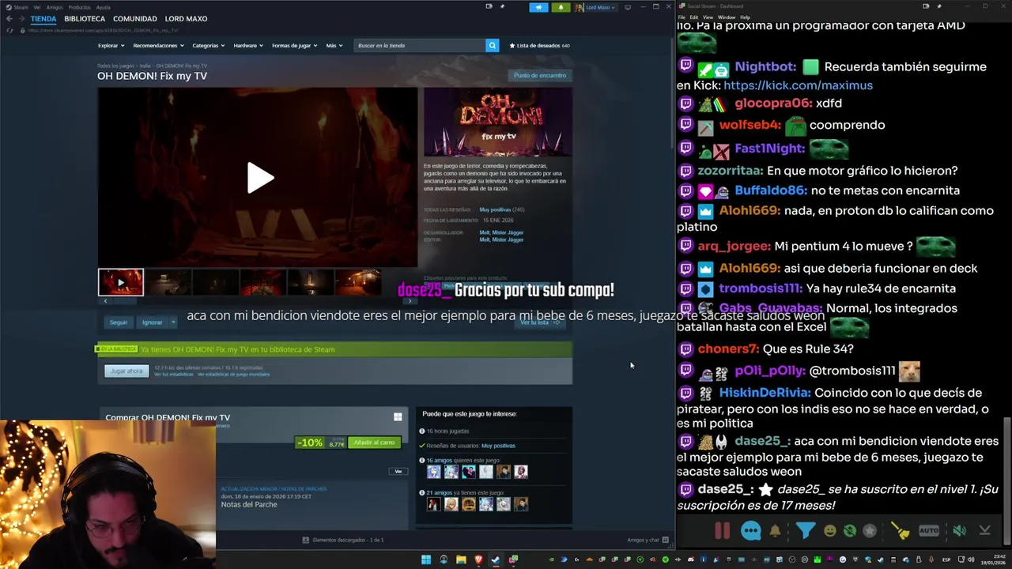The height and width of the screenshot is (569, 1012).
Task: Open Lista de deseados wishlist
Action: click(x=539, y=46)
